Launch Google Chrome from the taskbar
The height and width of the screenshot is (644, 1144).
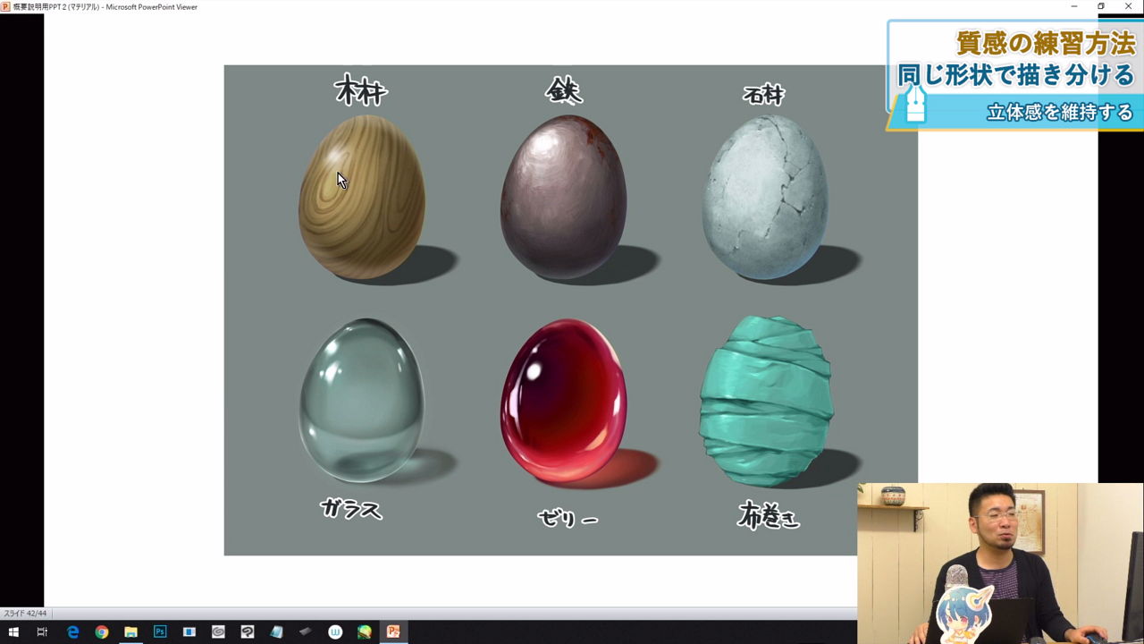[102, 631]
